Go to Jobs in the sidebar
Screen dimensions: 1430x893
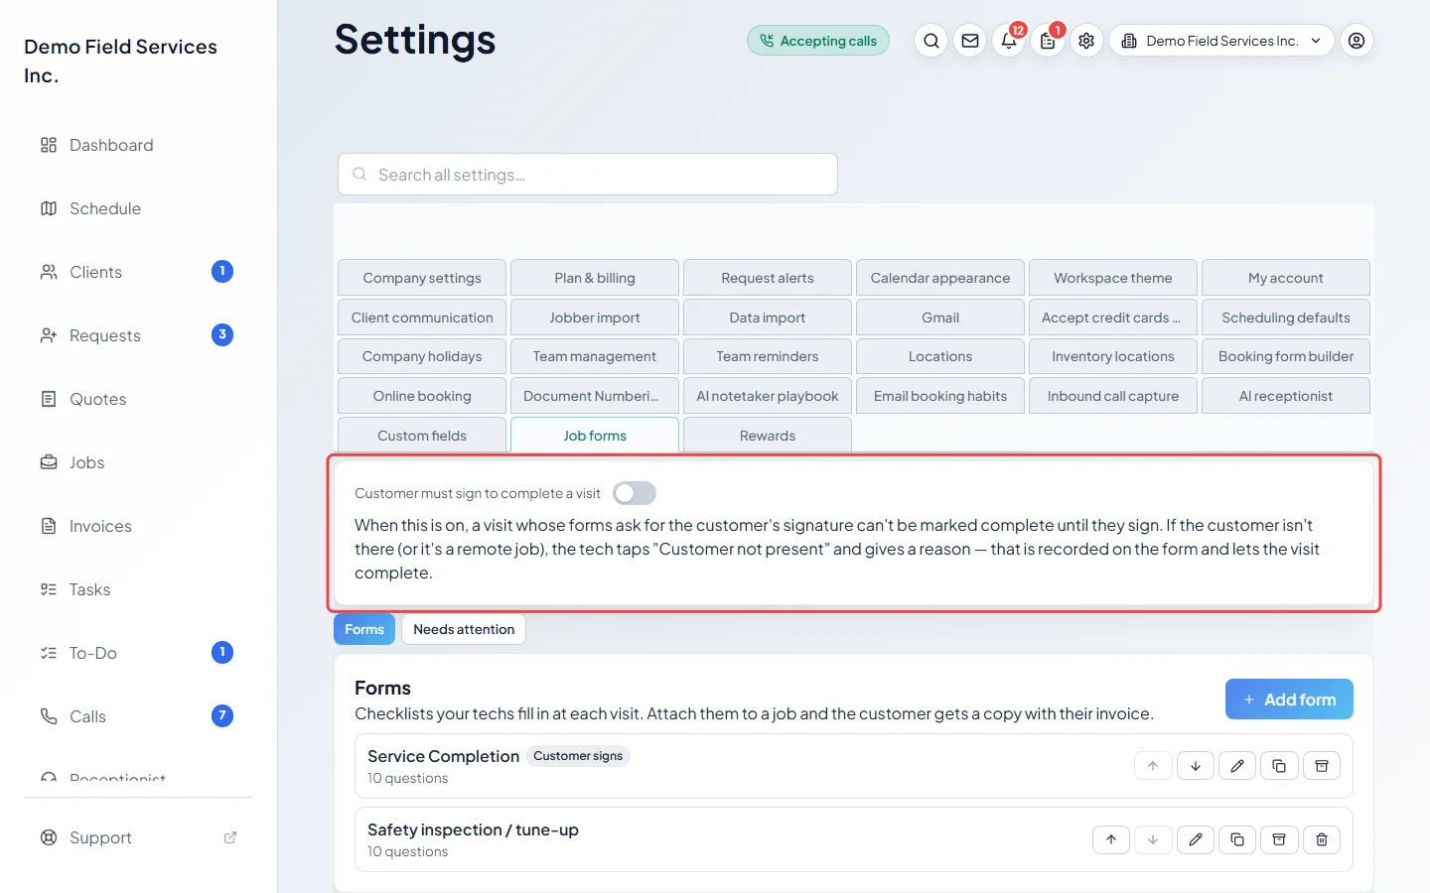click(x=139, y=462)
